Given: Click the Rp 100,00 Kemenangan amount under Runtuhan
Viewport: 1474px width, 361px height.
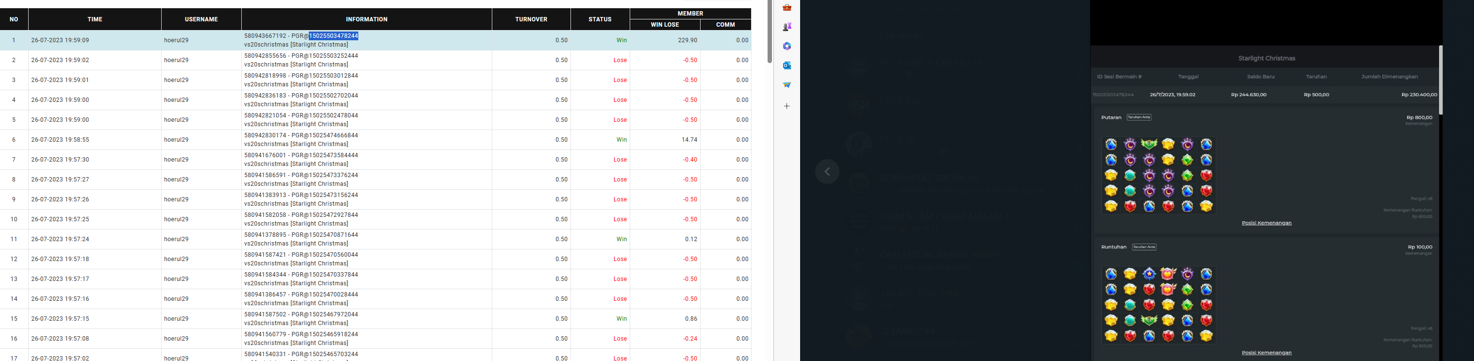Looking at the screenshot, I should coord(1420,247).
